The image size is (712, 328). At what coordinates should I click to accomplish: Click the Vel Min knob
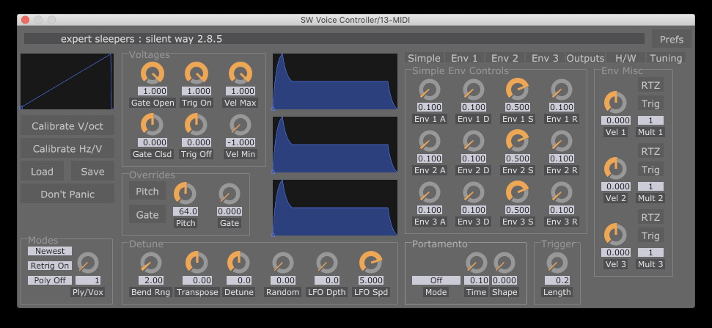pos(241,124)
